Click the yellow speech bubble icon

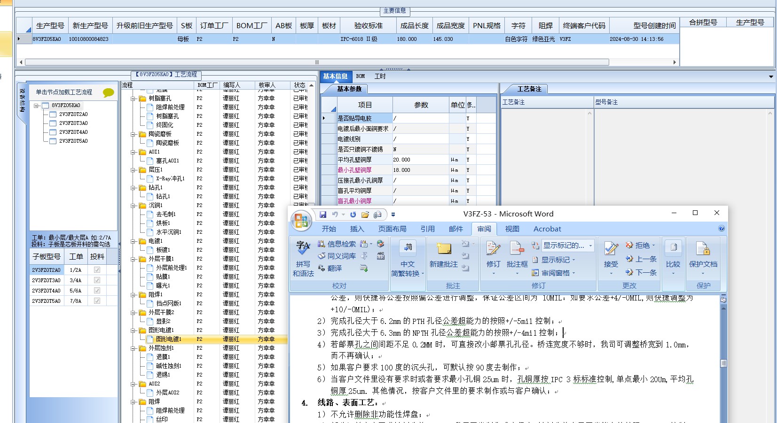click(108, 92)
